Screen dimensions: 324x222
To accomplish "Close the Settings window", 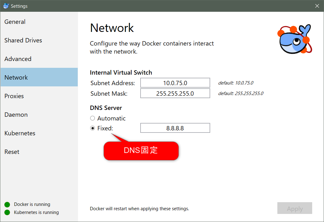I will pos(317,6).
